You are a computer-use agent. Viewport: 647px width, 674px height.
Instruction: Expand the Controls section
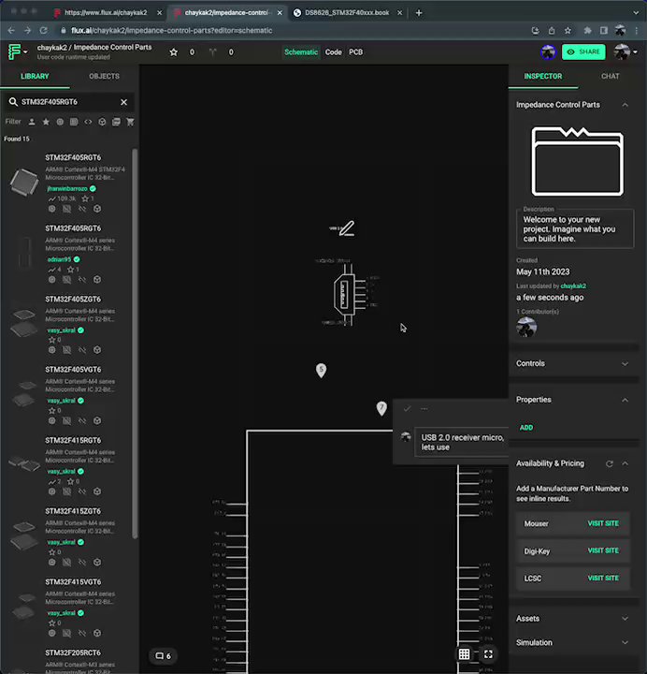pos(625,363)
